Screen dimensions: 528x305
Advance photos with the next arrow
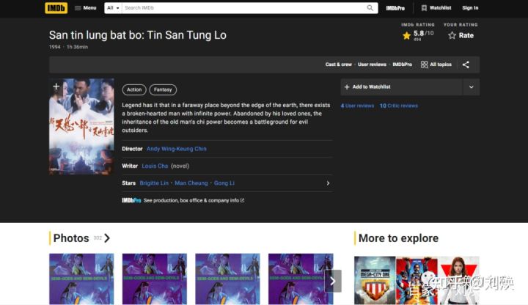coord(333,281)
